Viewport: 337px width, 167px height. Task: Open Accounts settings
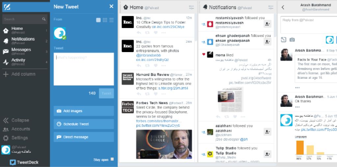(x=16, y=129)
